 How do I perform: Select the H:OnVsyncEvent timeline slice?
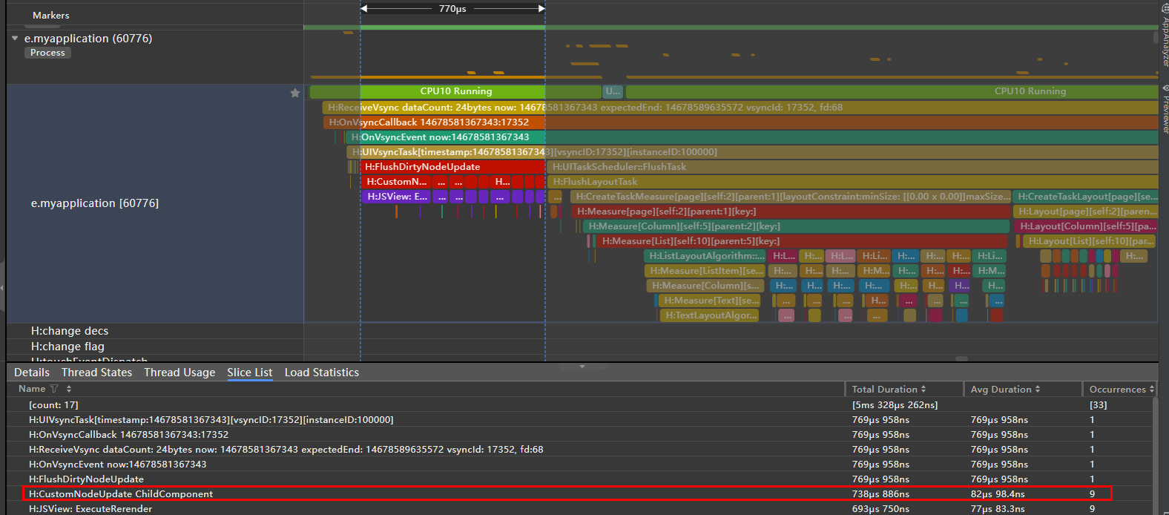pyautogui.click(x=751, y=137)
